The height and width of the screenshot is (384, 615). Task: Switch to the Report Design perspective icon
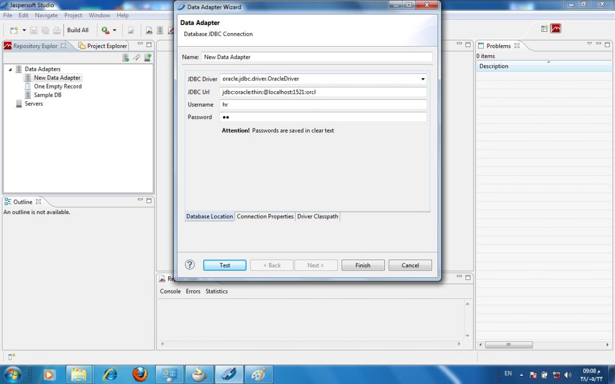coord(556,29)
